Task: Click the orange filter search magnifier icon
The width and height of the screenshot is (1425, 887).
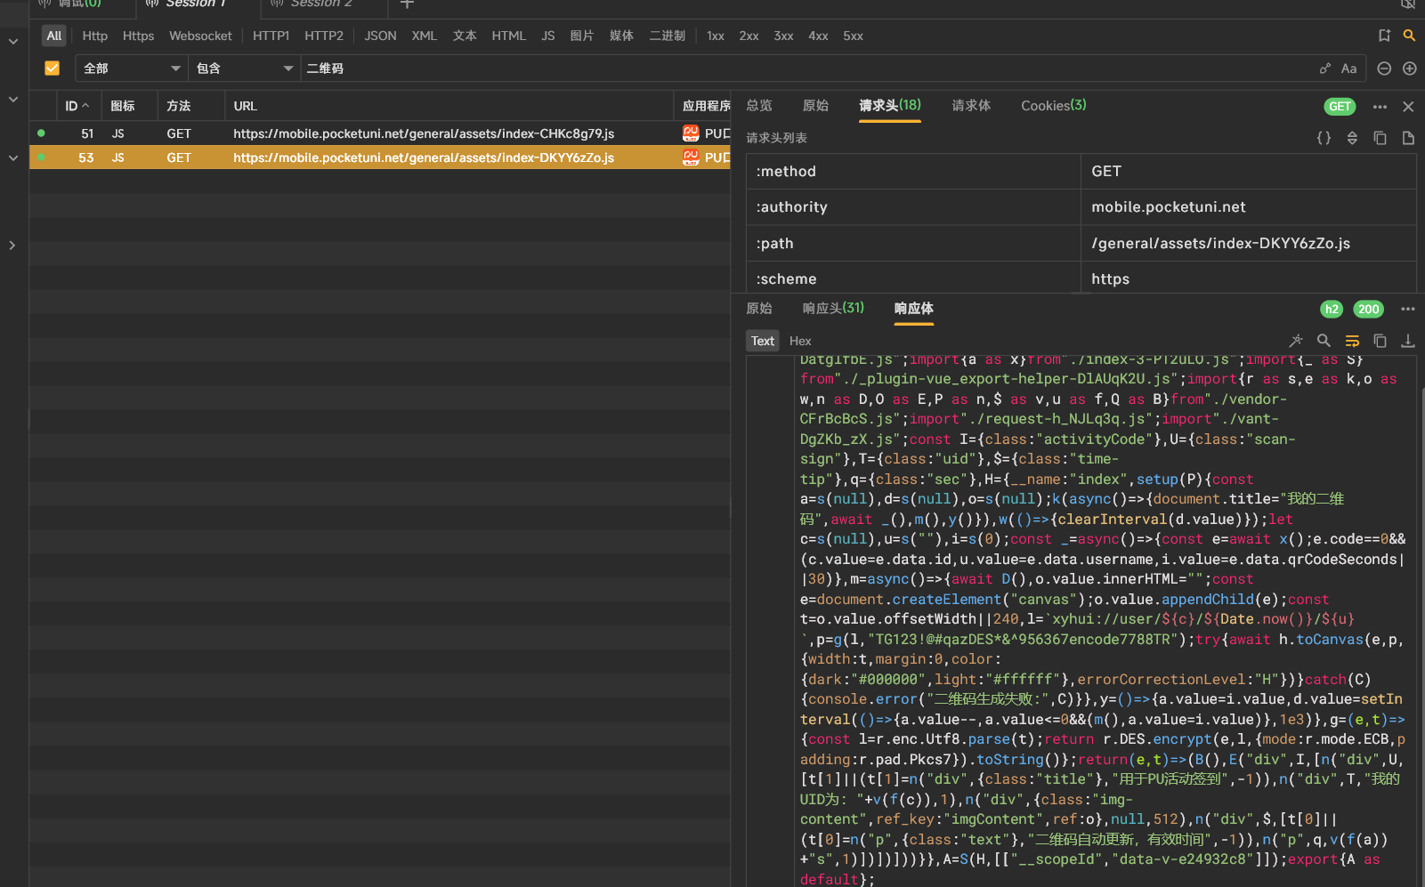Action: coord(1409,36)
